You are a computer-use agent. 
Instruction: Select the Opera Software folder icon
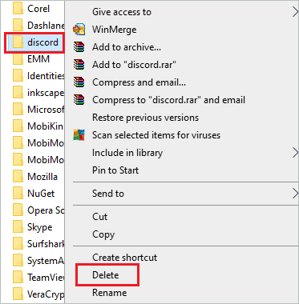(x=18, y=210)
